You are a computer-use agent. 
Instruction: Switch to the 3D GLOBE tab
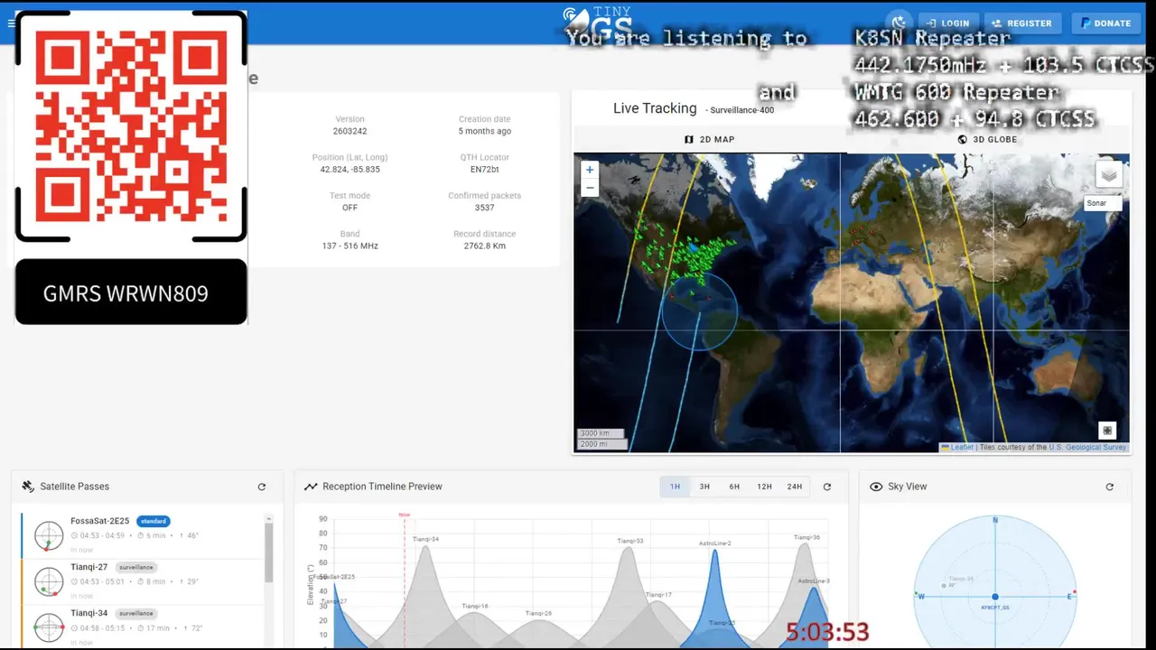pos(987,140)
